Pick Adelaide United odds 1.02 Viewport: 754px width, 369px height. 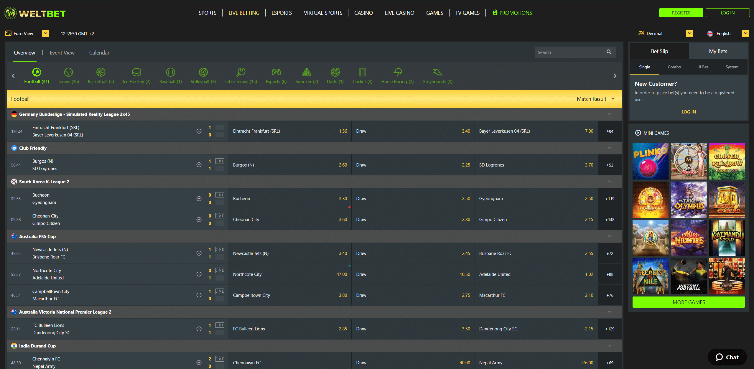589,274
